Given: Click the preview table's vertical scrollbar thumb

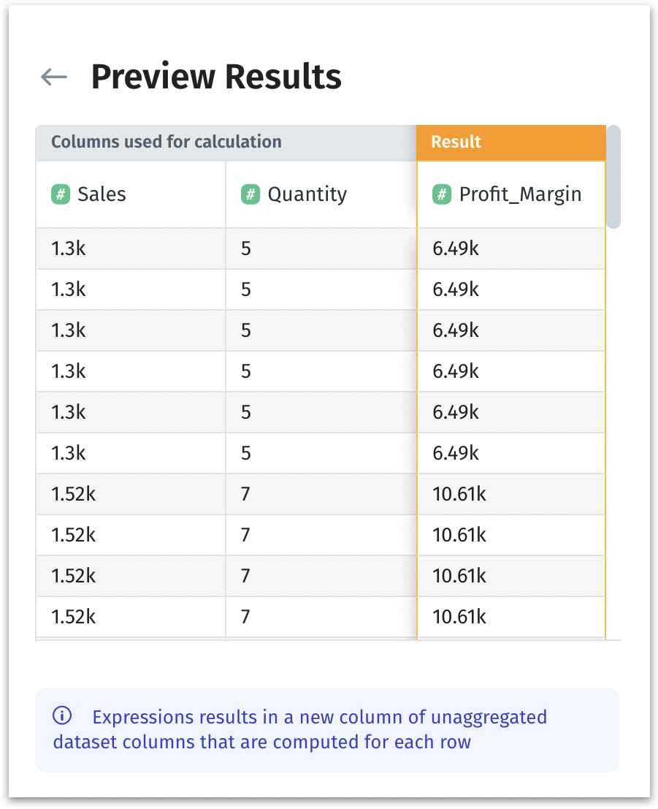Looking at the screenshot, I should click(613, 177).
